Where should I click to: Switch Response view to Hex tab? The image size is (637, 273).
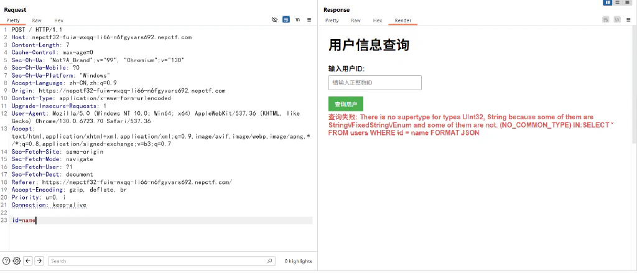point(378,21)
